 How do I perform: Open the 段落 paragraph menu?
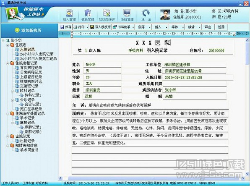(143, 27)
